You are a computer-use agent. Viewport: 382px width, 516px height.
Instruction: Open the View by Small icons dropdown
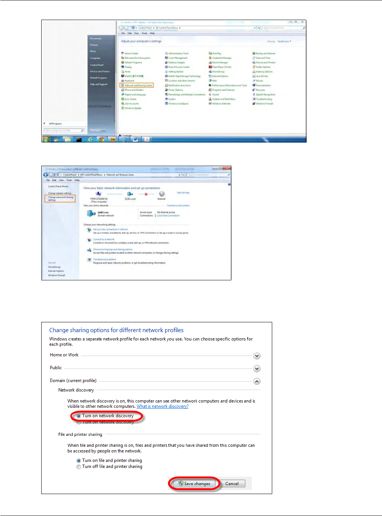tap(284, 41)
